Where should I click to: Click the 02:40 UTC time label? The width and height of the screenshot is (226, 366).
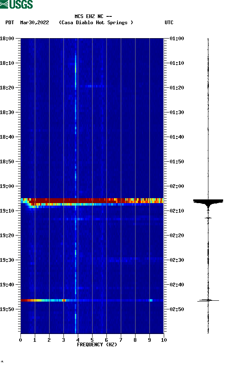pyautogui.click(x=177, y=285)
